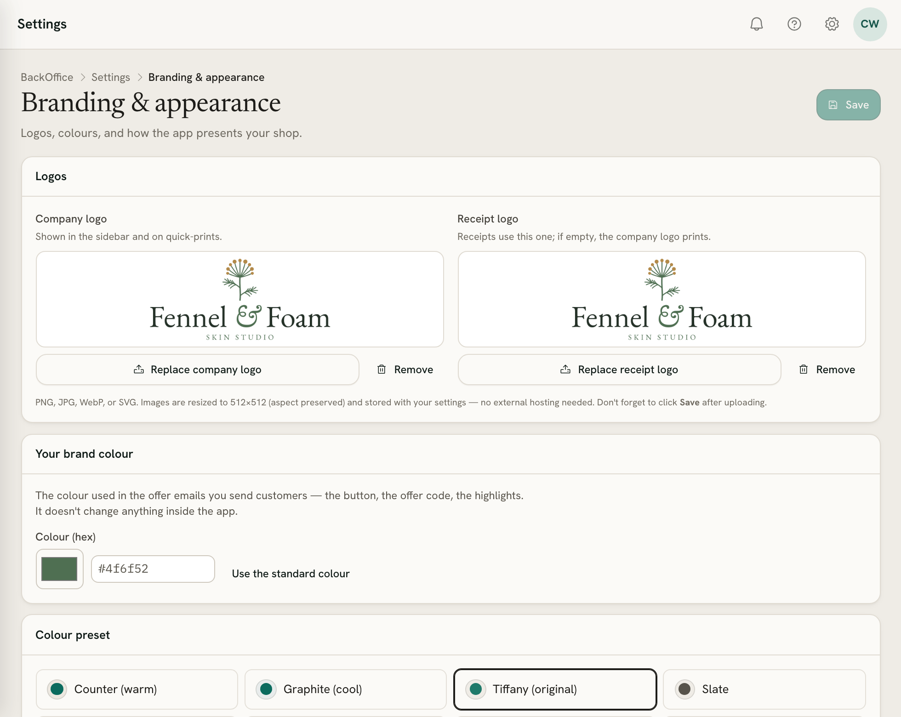Go to BackOffice breadcrumb
Viewport: 901px width, 717px height.
click(x=47, y=77)
